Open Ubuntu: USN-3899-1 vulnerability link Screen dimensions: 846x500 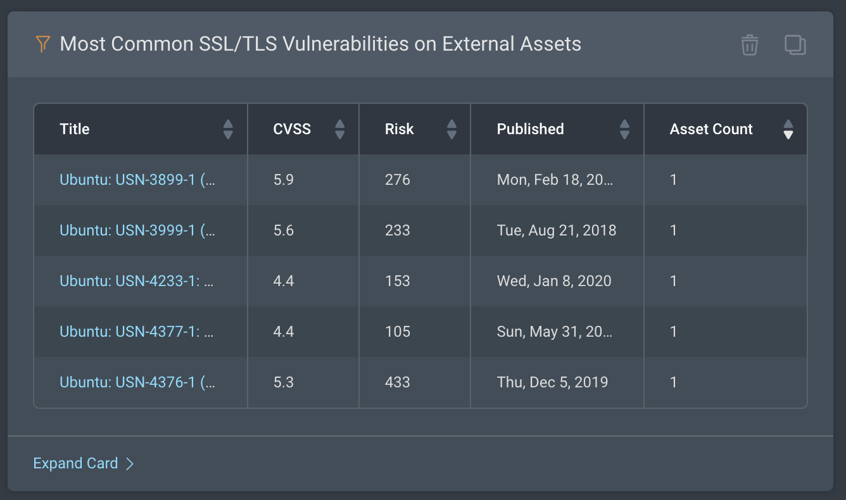pyautogui.click(x=137, y=180)
